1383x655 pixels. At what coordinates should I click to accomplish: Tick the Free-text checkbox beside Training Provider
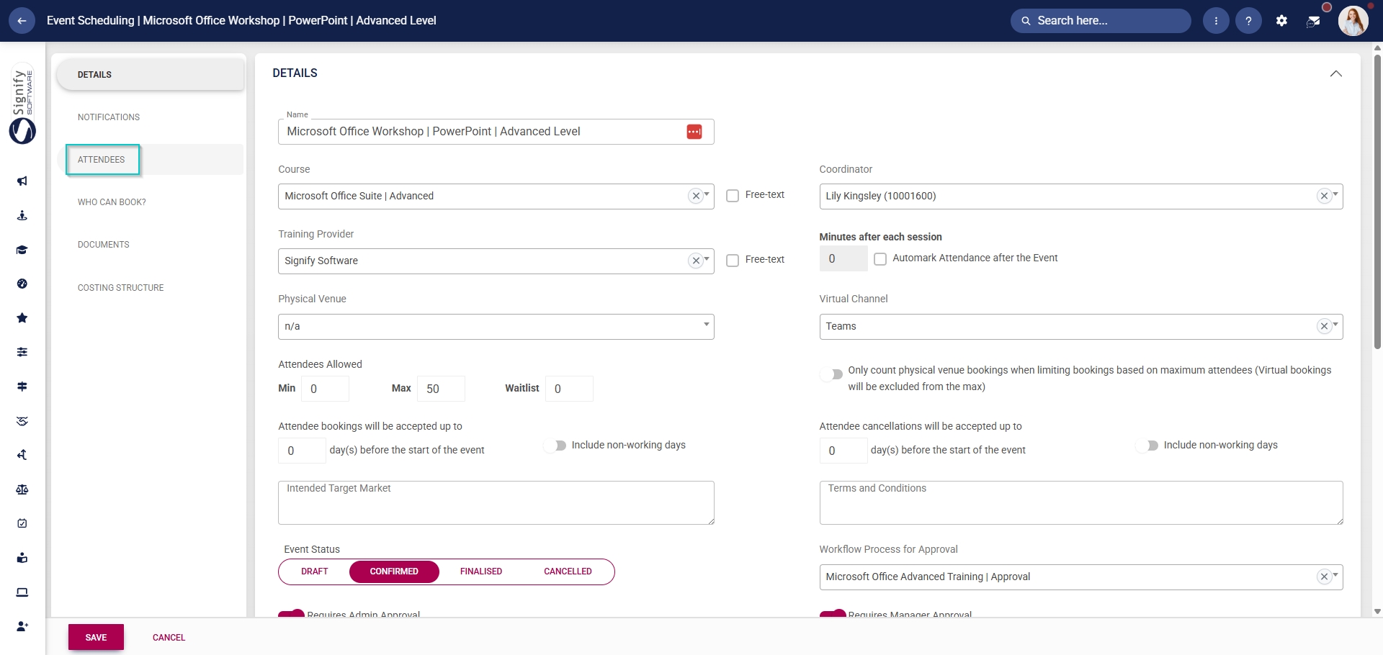733,261
